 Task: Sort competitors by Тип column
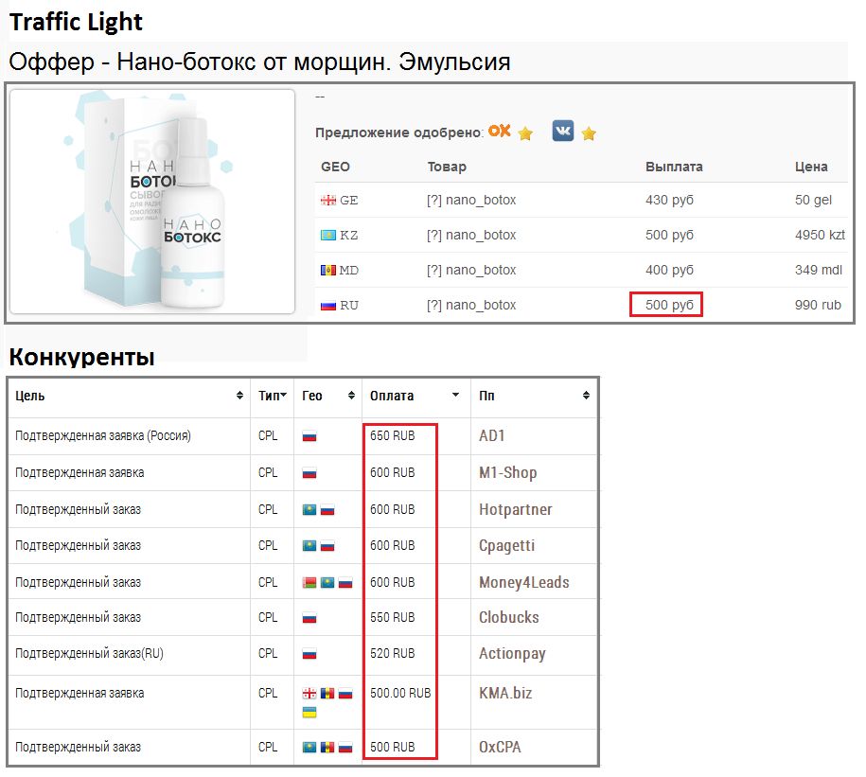tap(283, 395)
